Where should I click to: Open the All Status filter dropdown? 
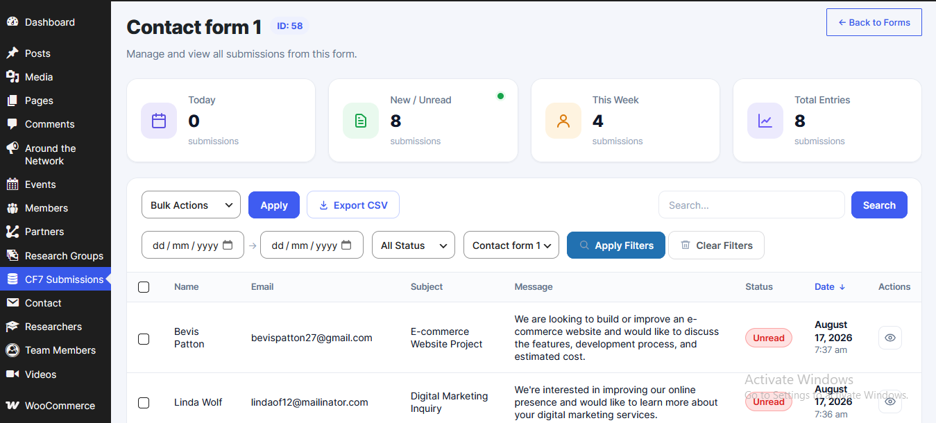click(414, 245)
